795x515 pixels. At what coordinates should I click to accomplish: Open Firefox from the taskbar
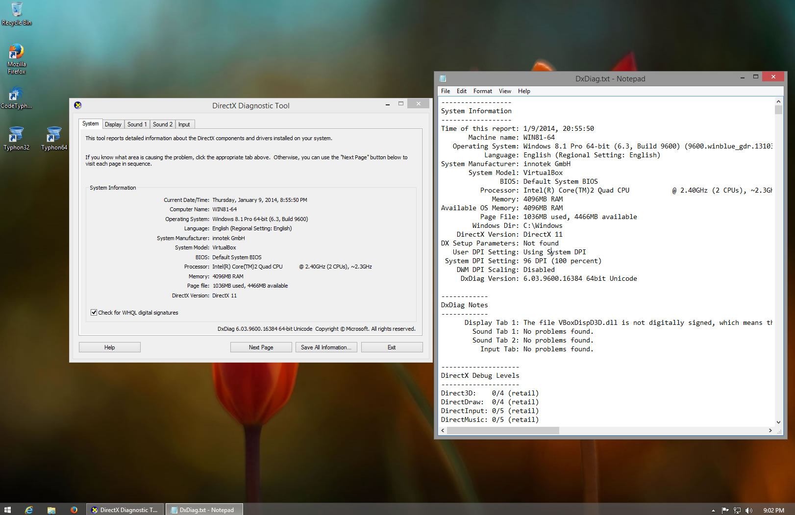pyautogui.click(x=74, y=510)
